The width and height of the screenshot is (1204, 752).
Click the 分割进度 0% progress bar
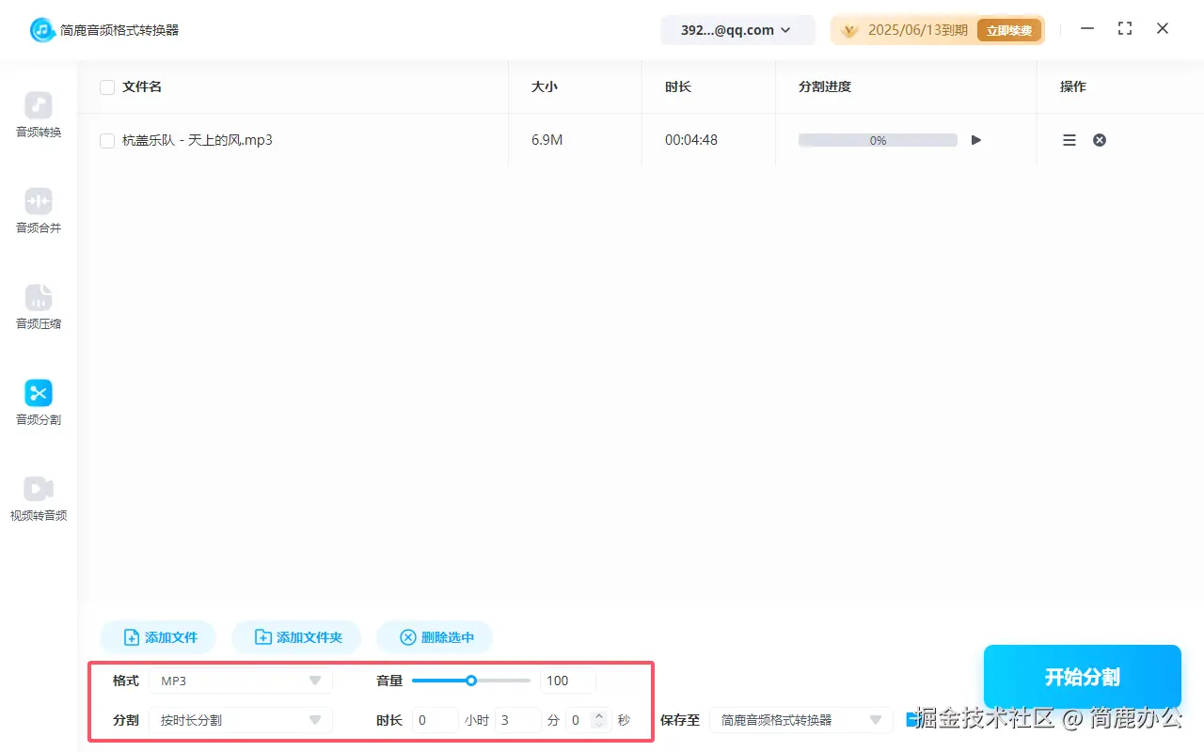878,140
